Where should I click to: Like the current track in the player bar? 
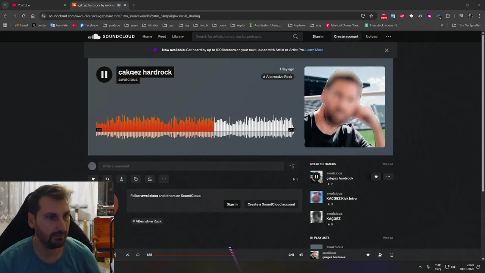pyautogui.click(x=368, y=255)
